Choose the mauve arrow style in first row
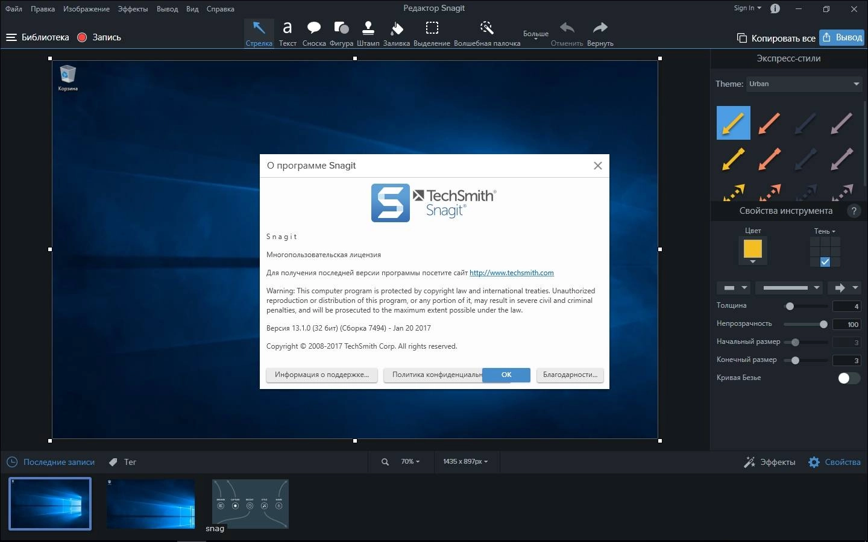The width and height of the screenshot is (868, 542). pyautogui.click(x=841, y=123)
